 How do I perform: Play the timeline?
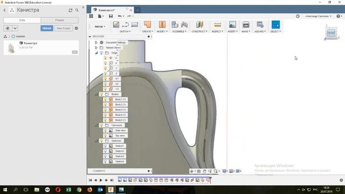pyautogui.click(x=101, y=180)
